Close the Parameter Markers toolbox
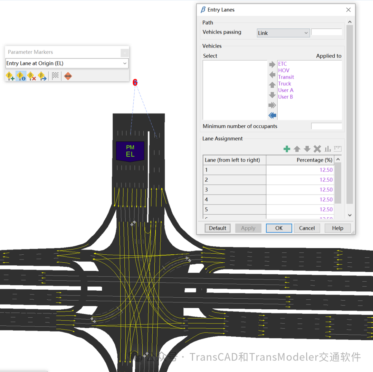This screenshot has height=372, width=373. tap(125, 53)
